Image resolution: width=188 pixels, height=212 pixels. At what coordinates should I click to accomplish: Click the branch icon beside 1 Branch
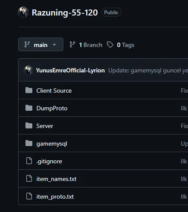point(72,44)
